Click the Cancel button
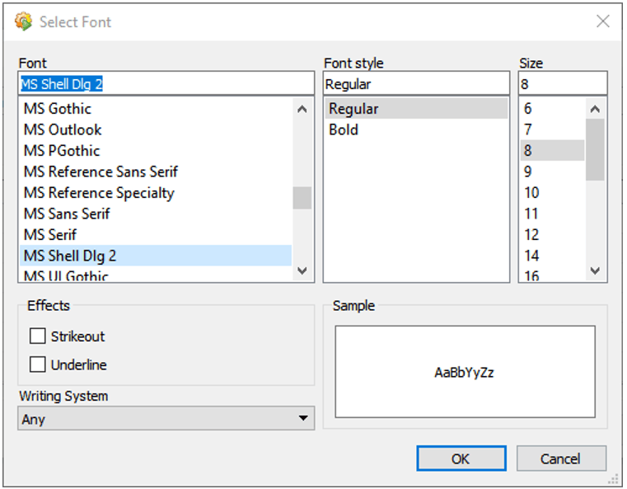The width and height of the screenshot is (627, 489). tap(561, 458)
